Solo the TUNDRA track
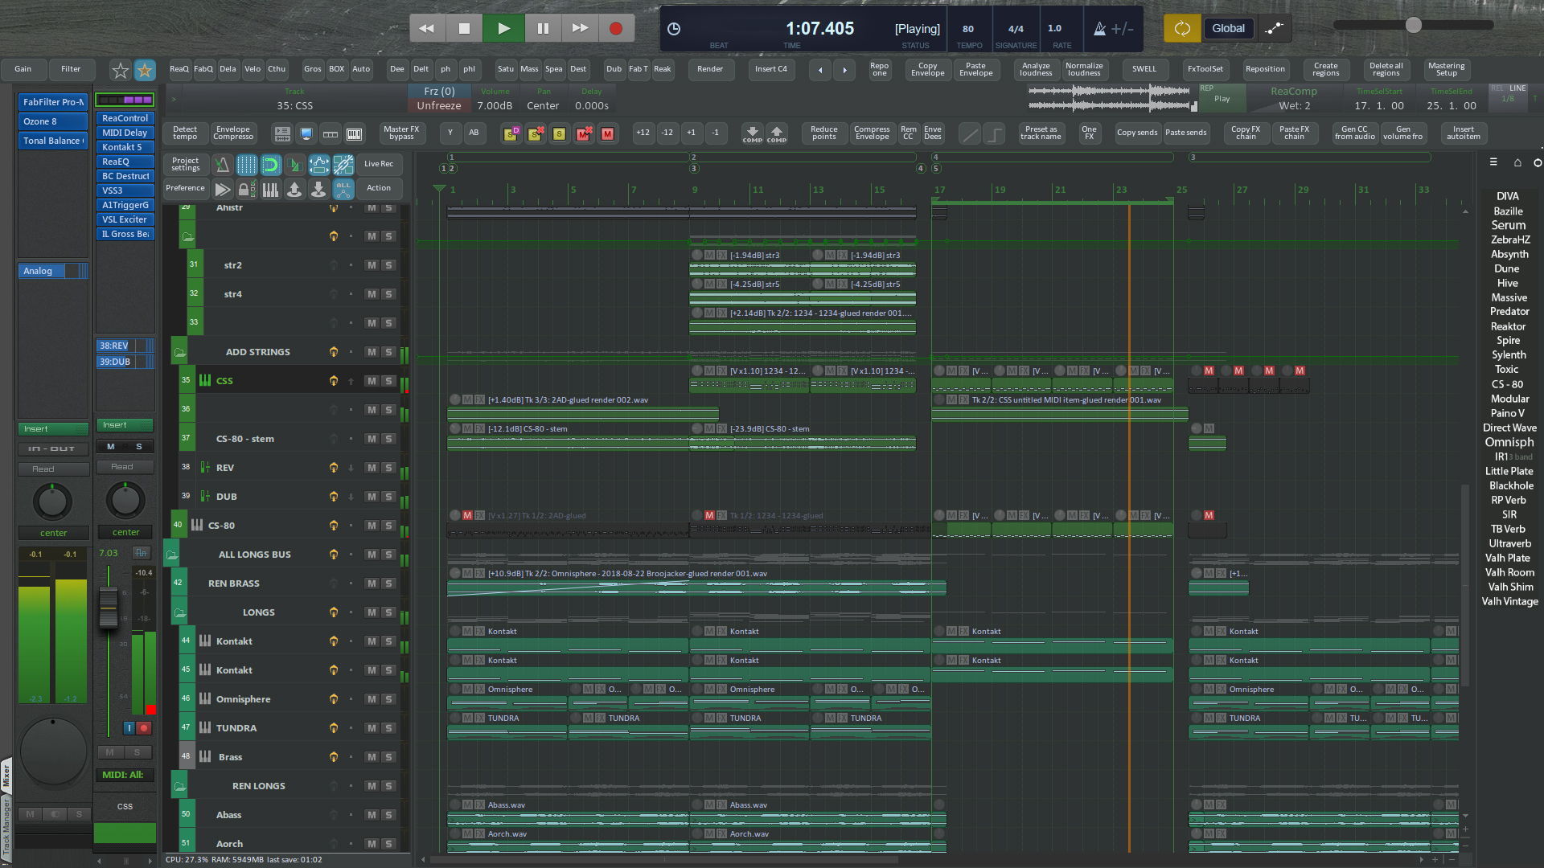 388,728
